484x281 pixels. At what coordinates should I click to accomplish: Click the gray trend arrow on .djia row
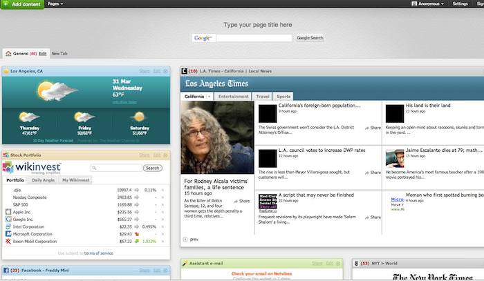pos(136,190)
